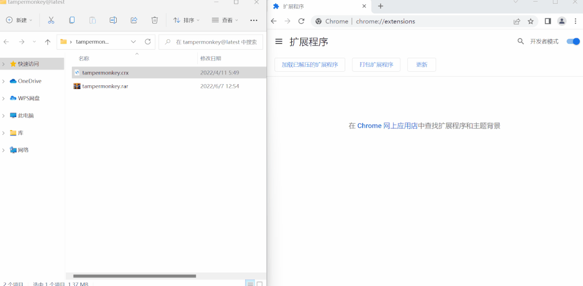Click the Rename icon in Explorer toolbar
Image resolution: width=583 pixels, height=286 pixels.
(x=113, y=21)
